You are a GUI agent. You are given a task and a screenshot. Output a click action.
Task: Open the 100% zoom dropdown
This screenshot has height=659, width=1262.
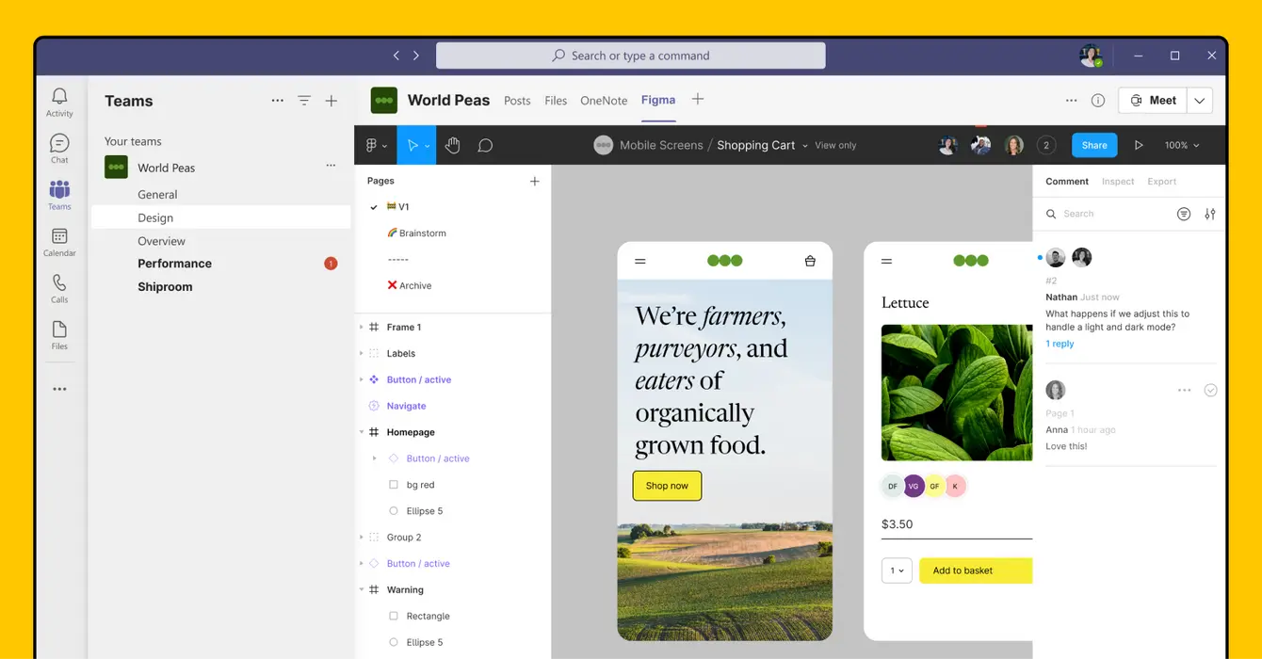pyautogui.click(x=1182, y=145)
